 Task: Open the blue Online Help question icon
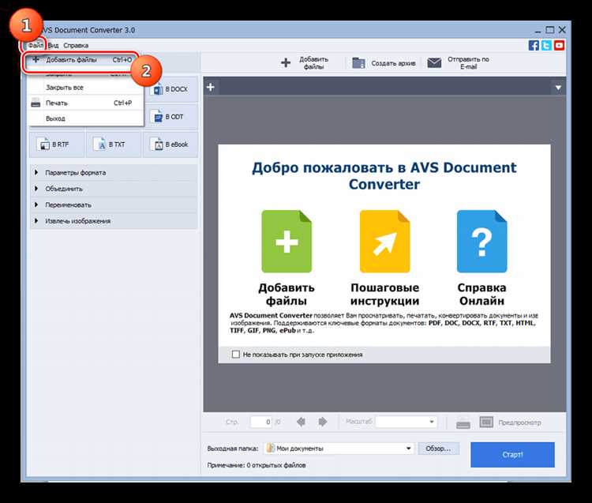[481, 242]
